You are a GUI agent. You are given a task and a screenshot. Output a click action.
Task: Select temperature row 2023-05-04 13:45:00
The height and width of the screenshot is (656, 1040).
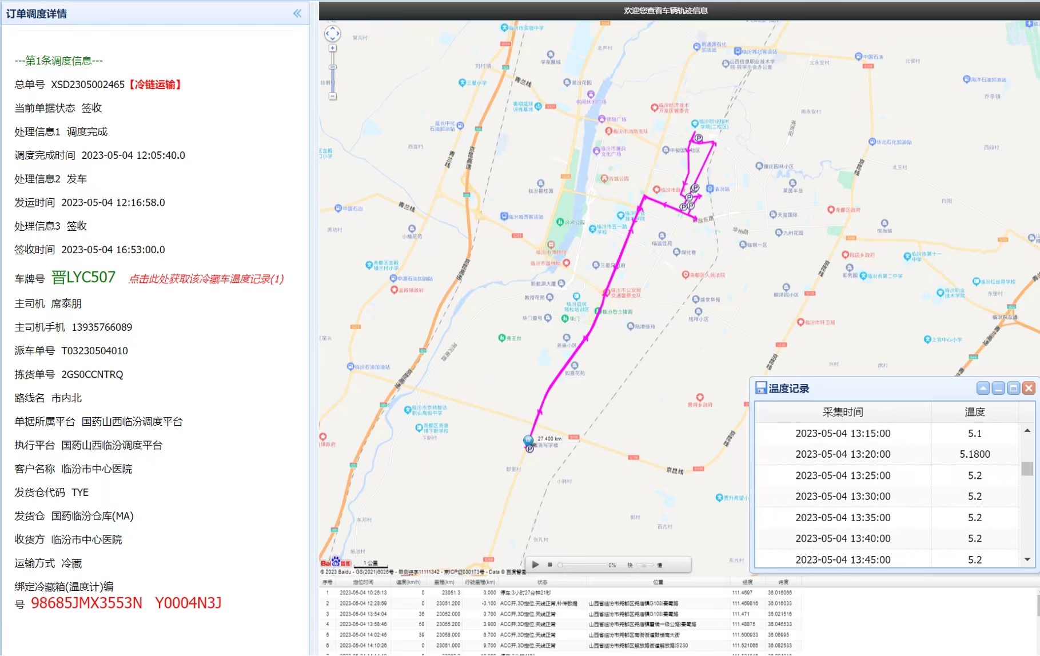click(x=887, y=559)
